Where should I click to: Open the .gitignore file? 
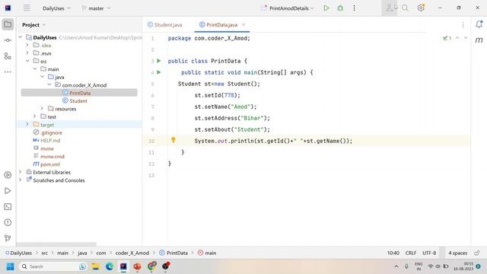coord(47,132)
